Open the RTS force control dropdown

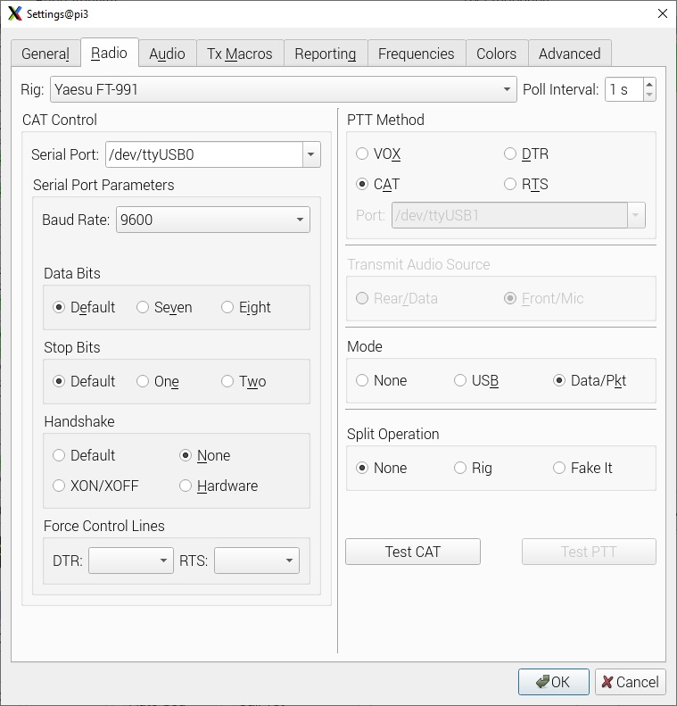(x=257, y=561)
